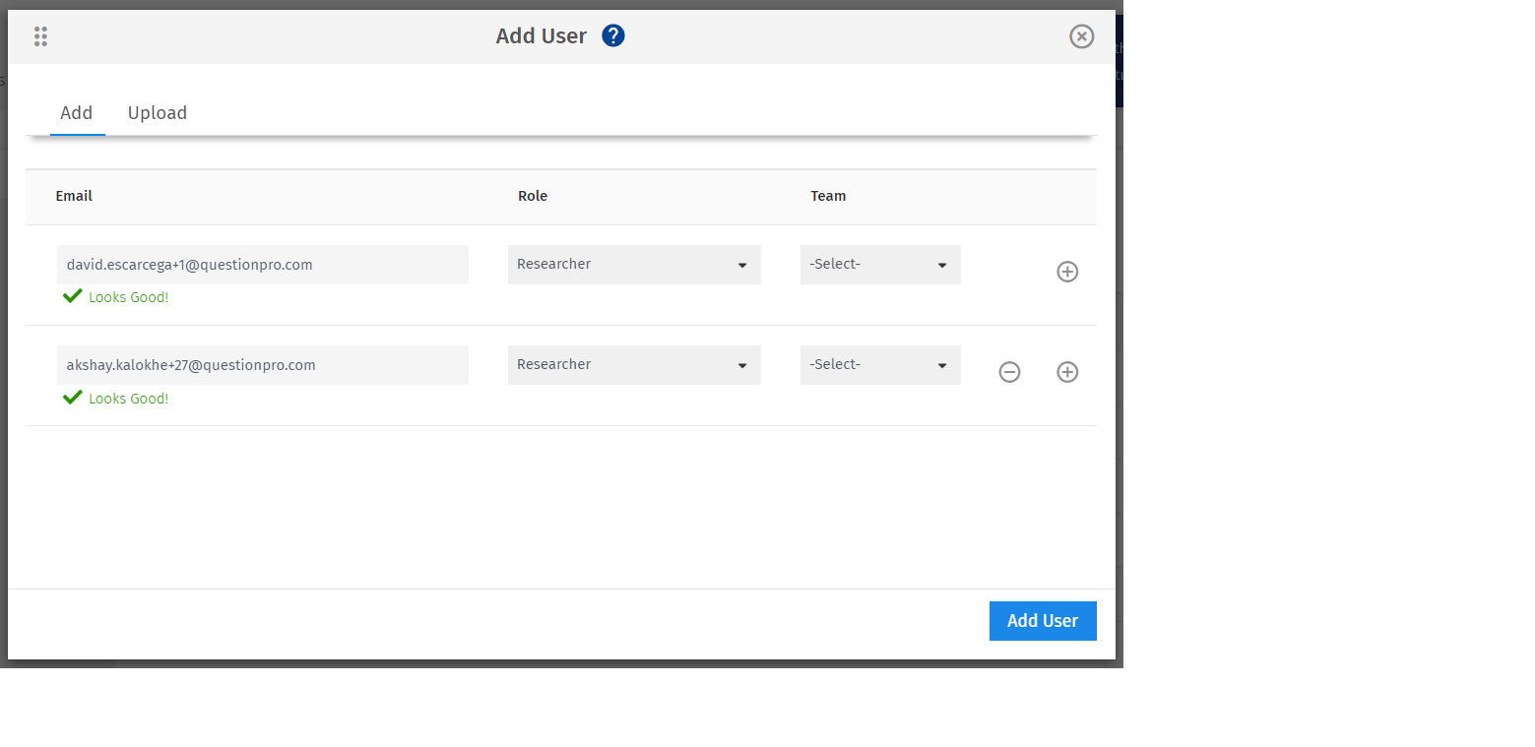Open Role dropdown for the david.escarcega row
1535x747 pixels.
click(634, 265)
